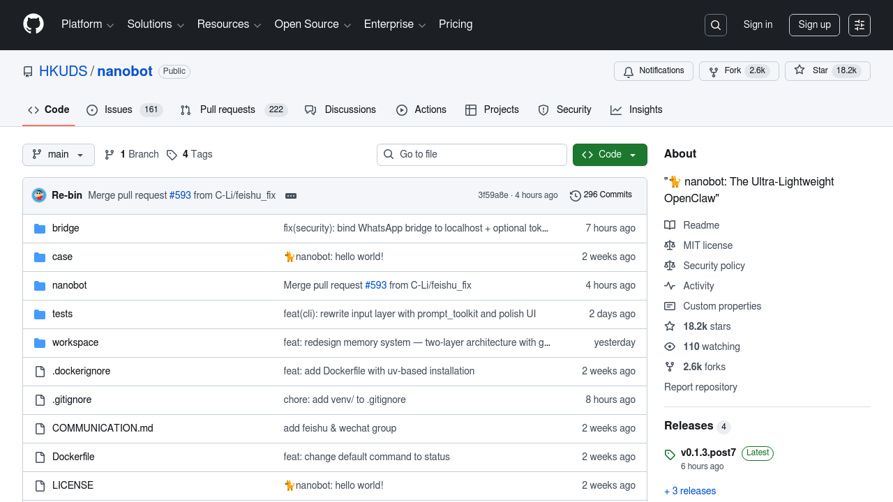
Task: Expand commit message ellipsis button
Action: [x=291, y=196]
